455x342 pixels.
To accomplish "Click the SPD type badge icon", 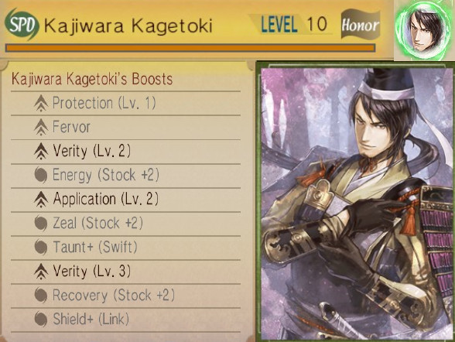I will tap(22, 24).
